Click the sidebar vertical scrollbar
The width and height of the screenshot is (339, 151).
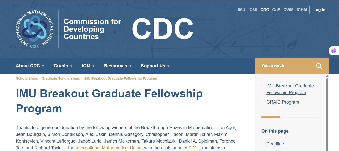pos(327,113)
